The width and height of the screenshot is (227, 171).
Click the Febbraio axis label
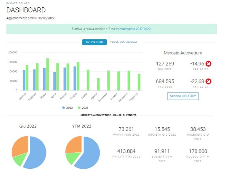(x=32, y=97)
